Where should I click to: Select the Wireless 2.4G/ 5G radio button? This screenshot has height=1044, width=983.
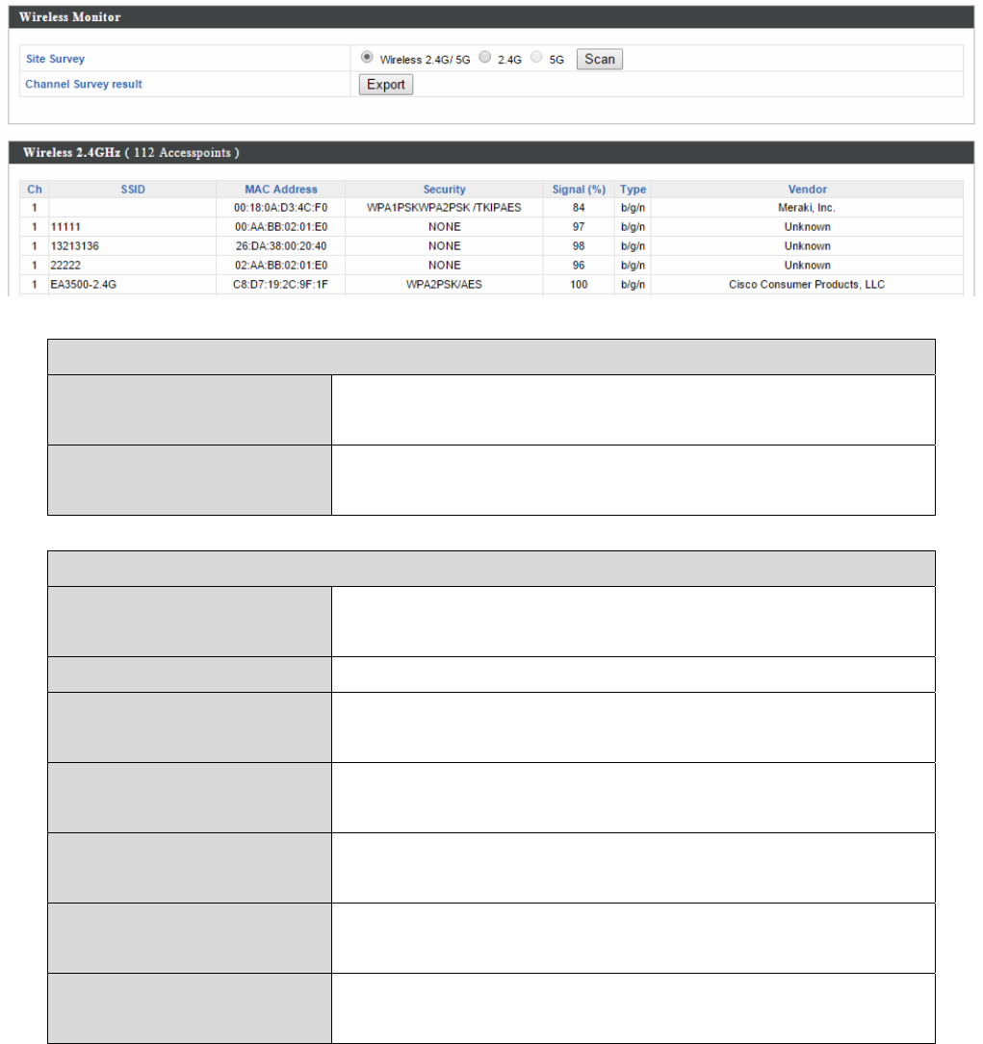pyautogui.click(x=366, y=58)
